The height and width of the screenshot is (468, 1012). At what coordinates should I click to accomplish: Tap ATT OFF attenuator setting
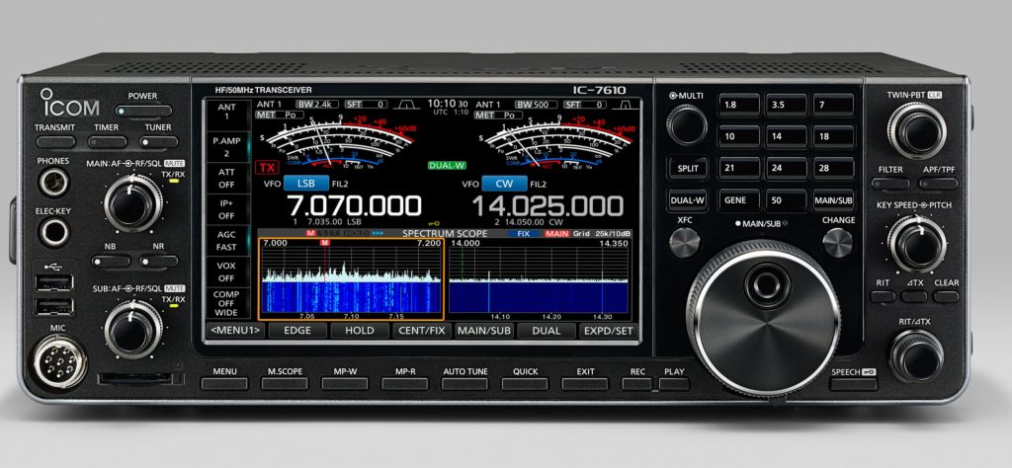click(226, 179)
